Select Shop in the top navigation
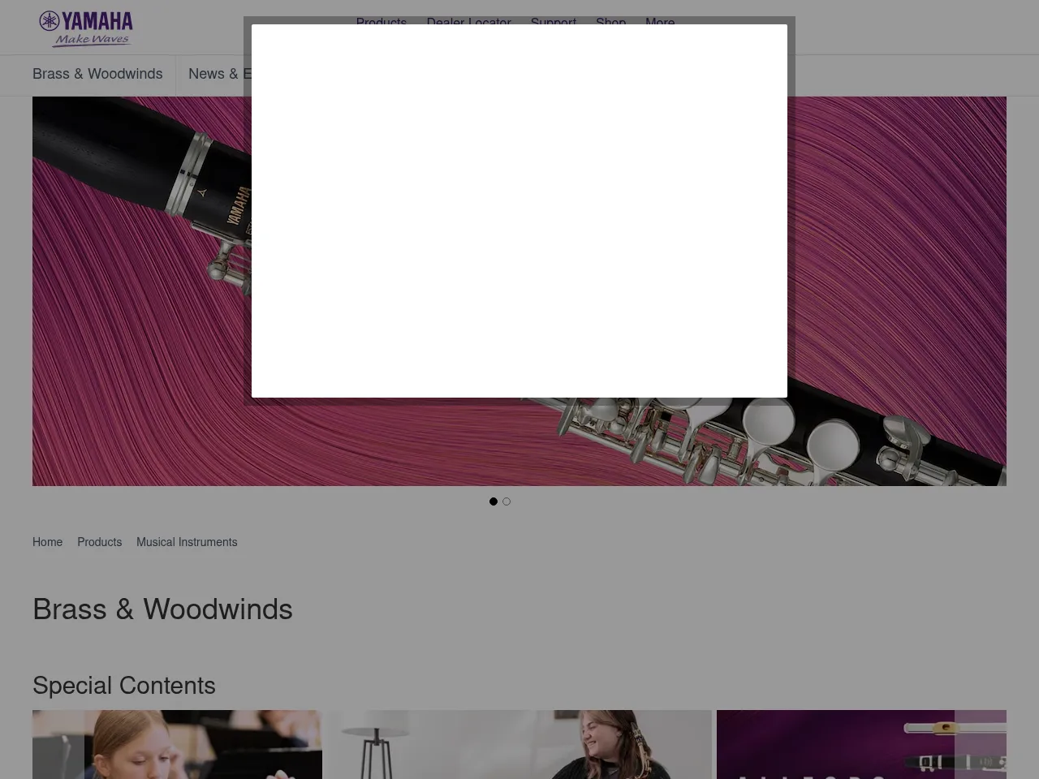 point(610,21)
